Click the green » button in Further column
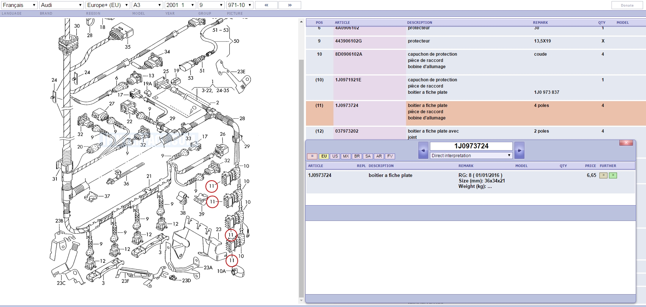Image resolution: width=646 pixels, height=307 pixels. pyautogui.click(x=613, y=175)
